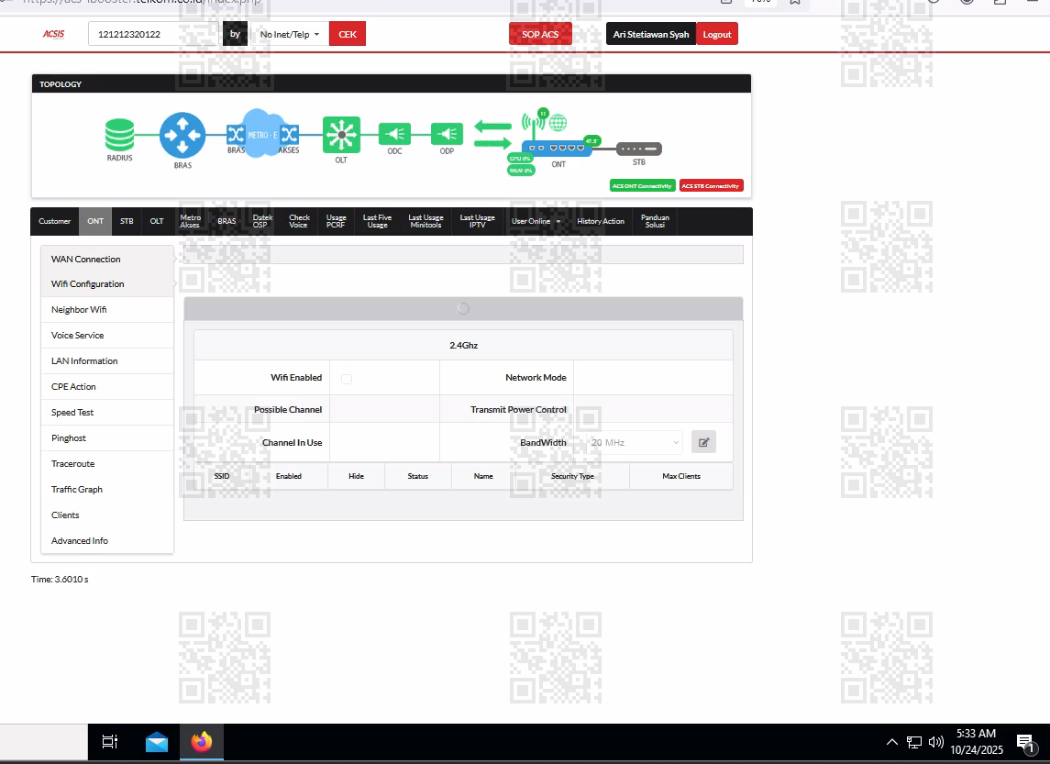This screenshot has height=764, width=1050.
Task: Select the ONT modem icon
Action: tap(558, 148)
